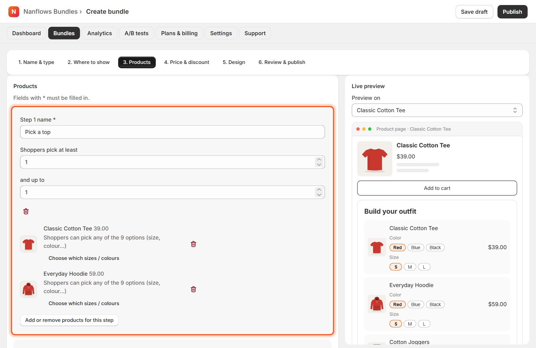Select Black color for Everyday Hoodie preview

[435, 304]
